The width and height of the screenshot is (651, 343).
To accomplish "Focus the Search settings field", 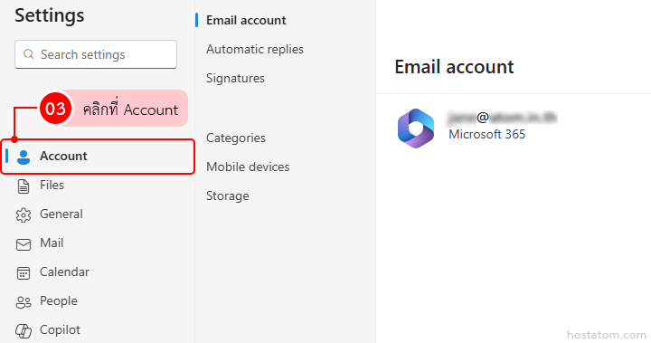I will (x=96, y=54).
